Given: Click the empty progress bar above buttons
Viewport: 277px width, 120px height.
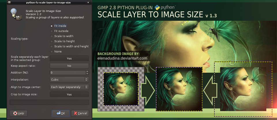Looking at the screenshot, I should [49, 102].
